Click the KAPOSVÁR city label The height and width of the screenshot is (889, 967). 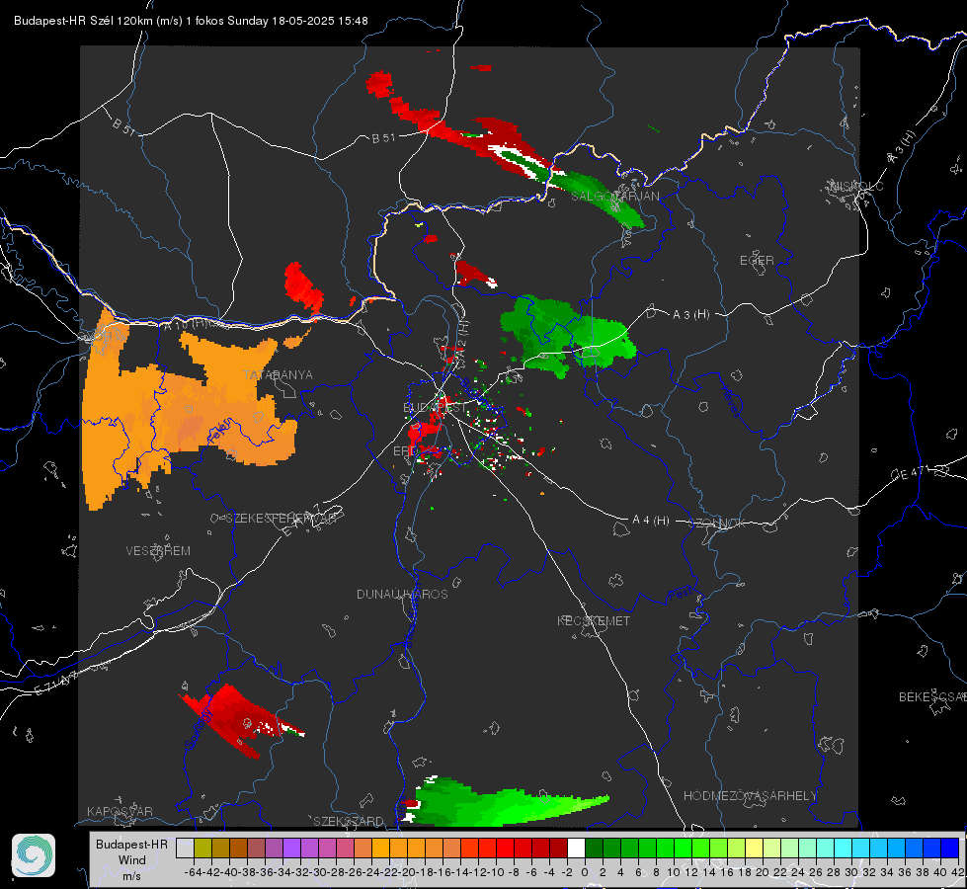point(120,811)
